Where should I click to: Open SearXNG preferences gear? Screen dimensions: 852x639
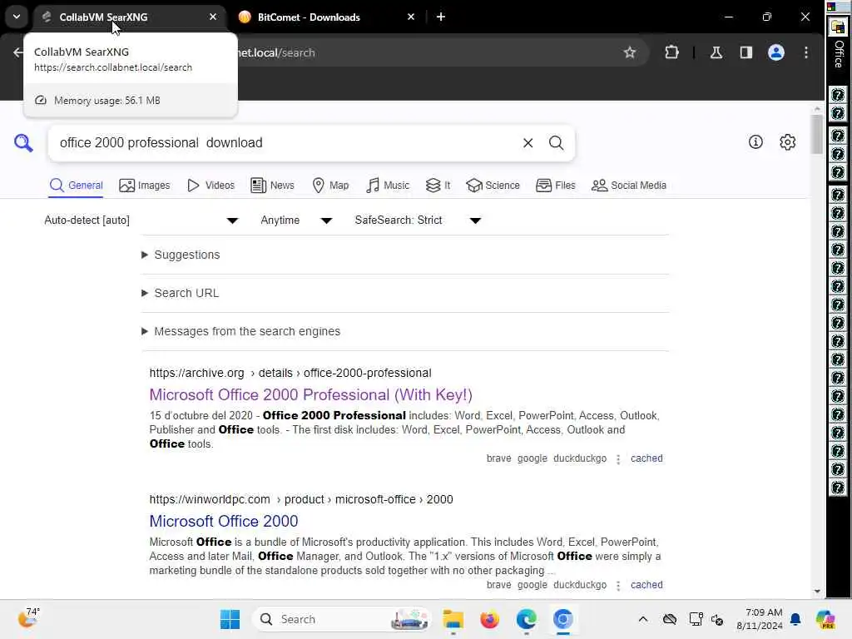[x=787, y=142]
